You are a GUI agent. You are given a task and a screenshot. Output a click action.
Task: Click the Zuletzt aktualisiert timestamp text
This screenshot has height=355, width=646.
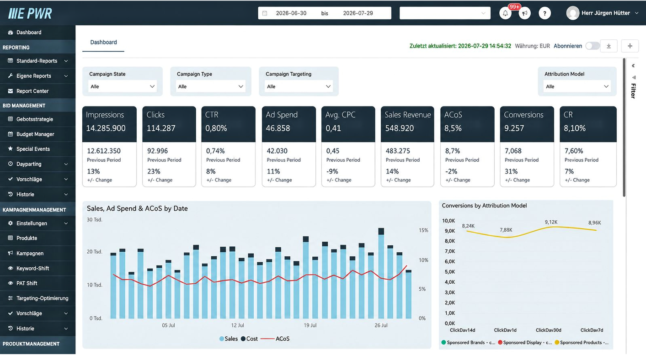(460, 46)
